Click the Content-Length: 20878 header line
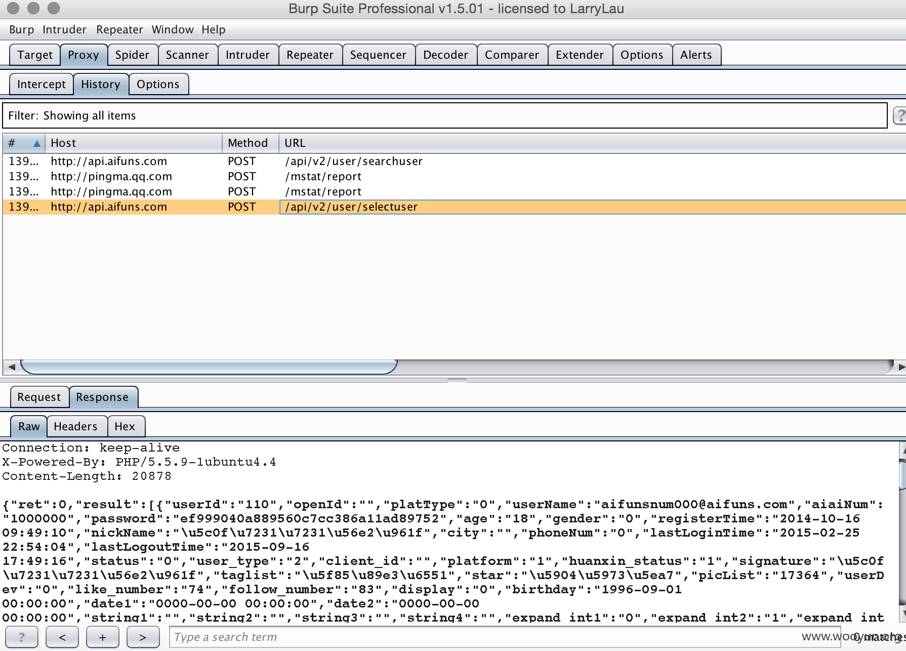Image resolution: width=906 pixels, height=651 pixels. (87, 476)
